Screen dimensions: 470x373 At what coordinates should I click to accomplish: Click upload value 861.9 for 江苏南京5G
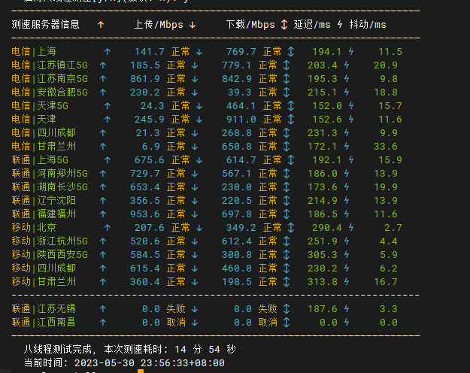coord(145,78)
